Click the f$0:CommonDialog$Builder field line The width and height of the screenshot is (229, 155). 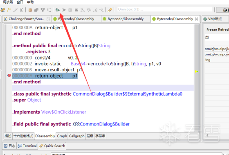(71, 124)
